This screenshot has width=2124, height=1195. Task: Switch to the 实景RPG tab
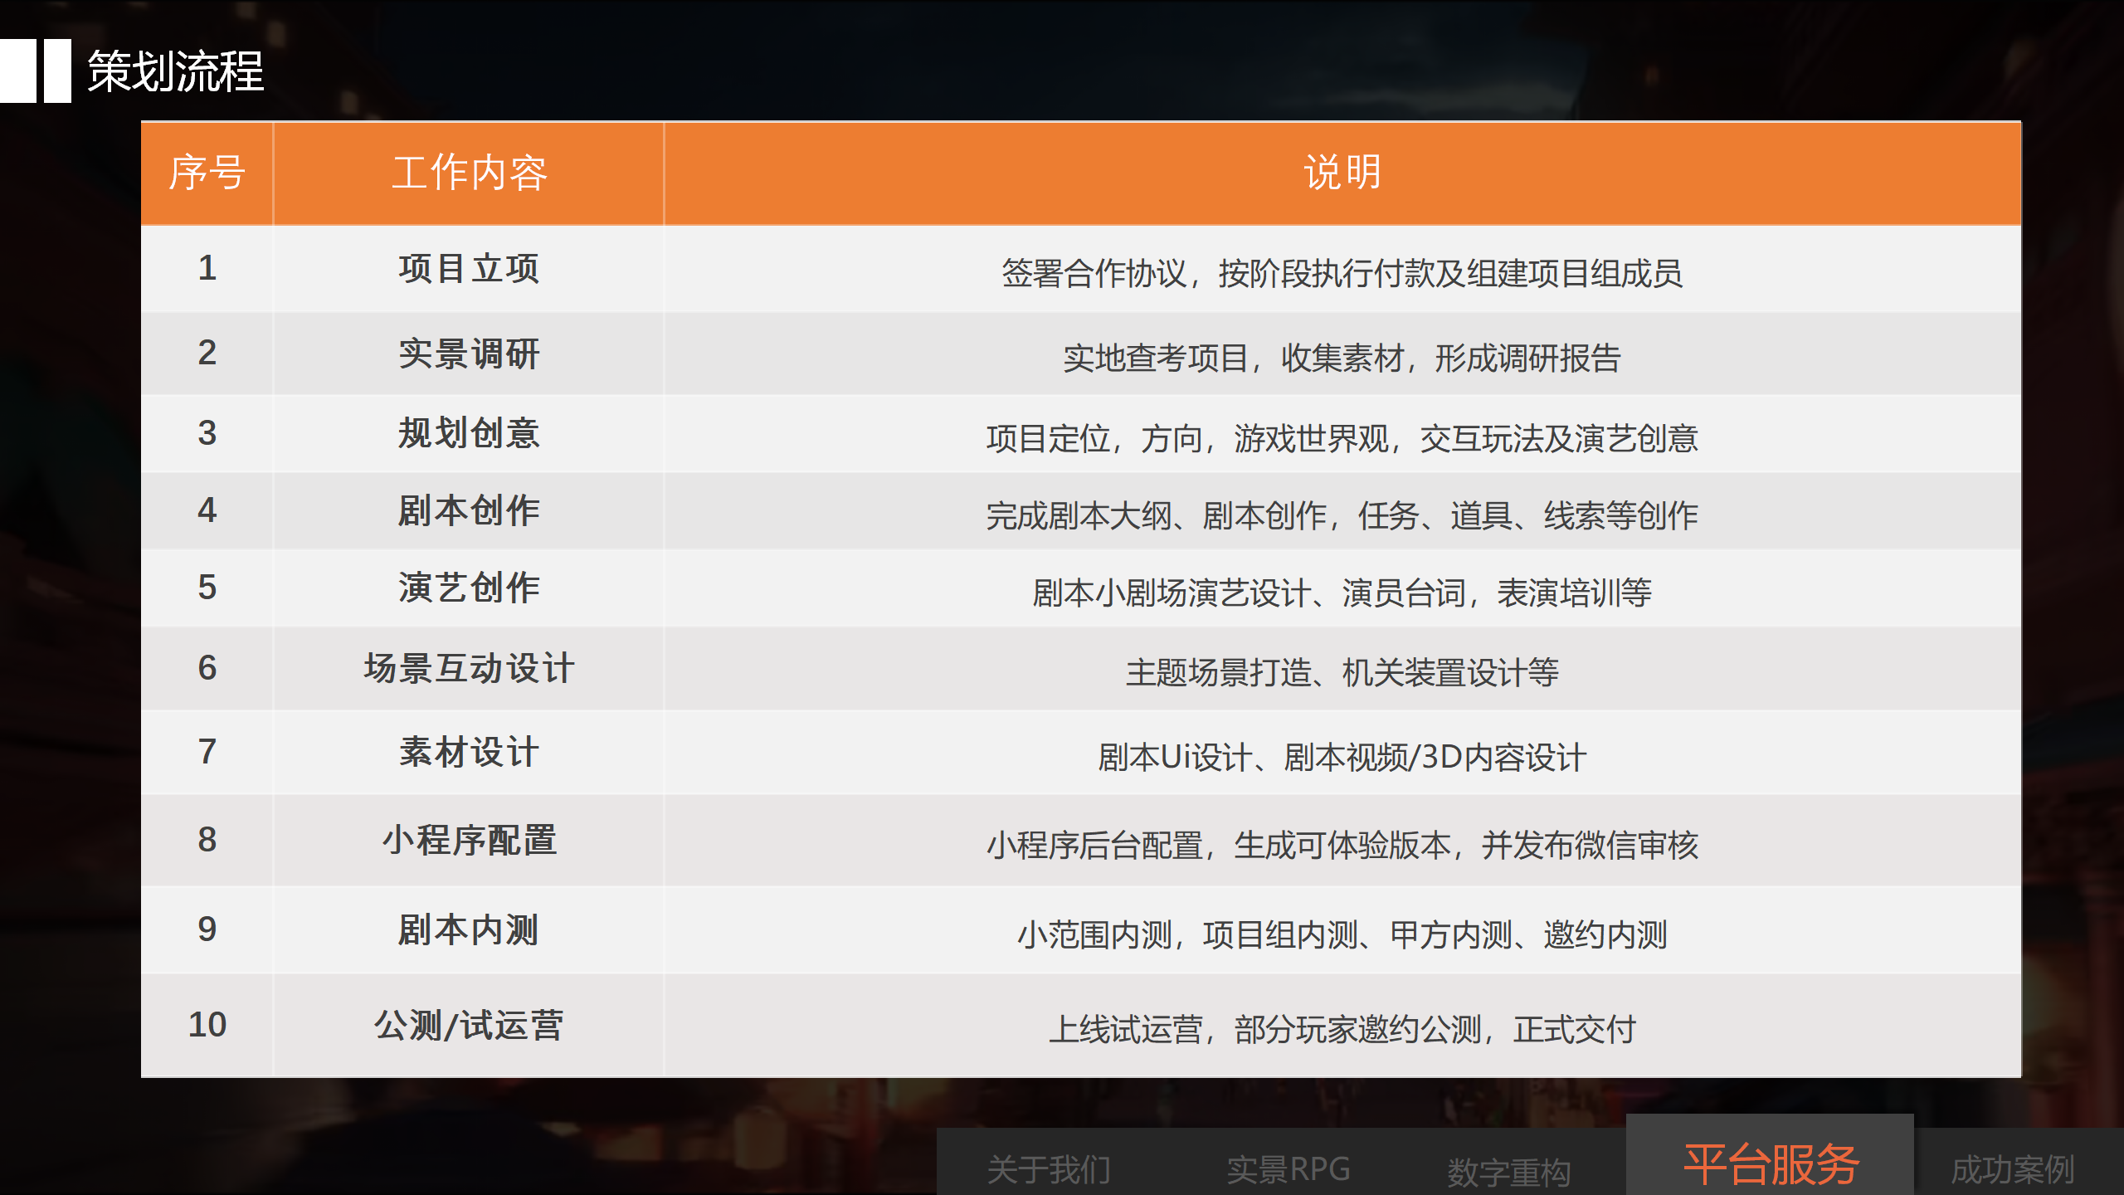click(x=1289, y=1169)
